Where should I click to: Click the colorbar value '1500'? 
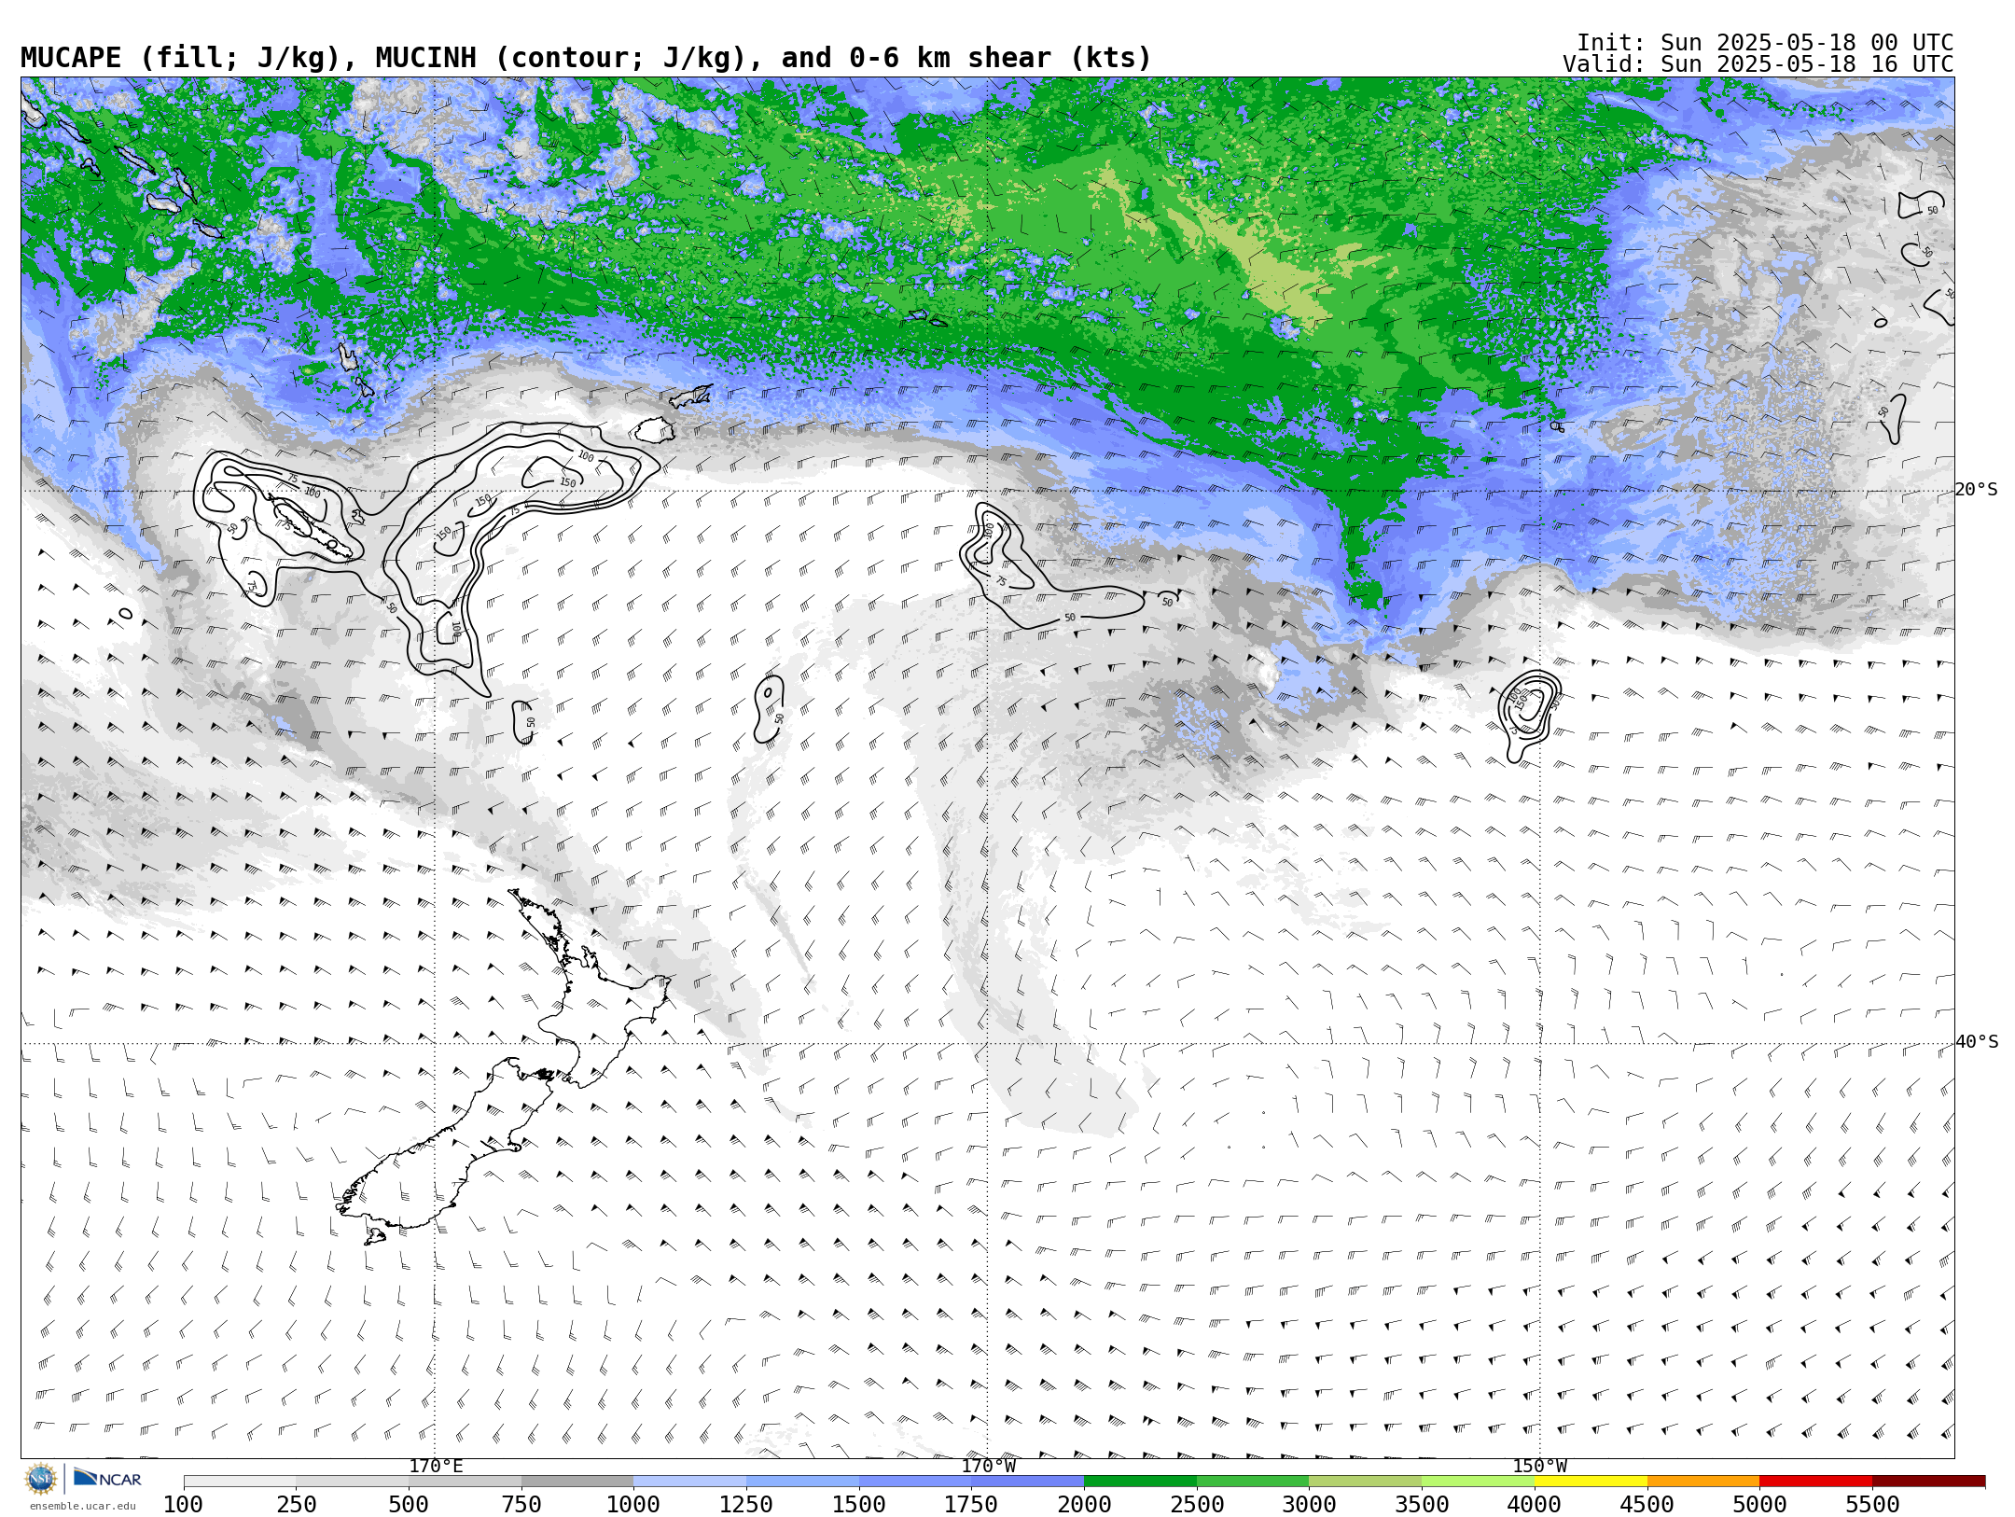click(x=859, y=1504)
